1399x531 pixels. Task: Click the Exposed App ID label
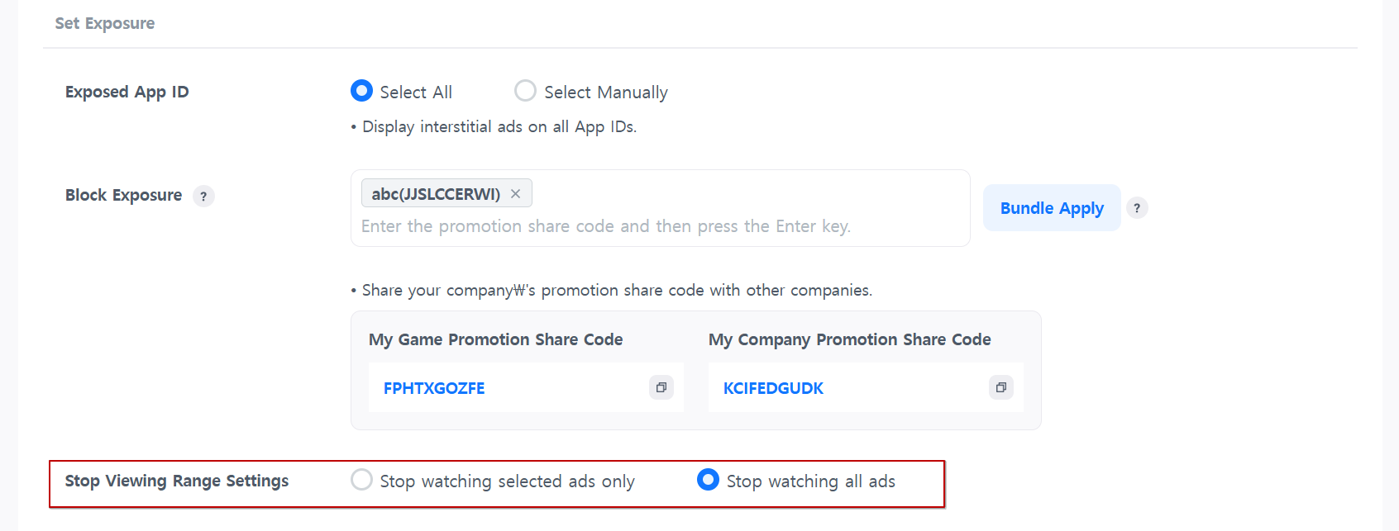click(x=127, y=92)
